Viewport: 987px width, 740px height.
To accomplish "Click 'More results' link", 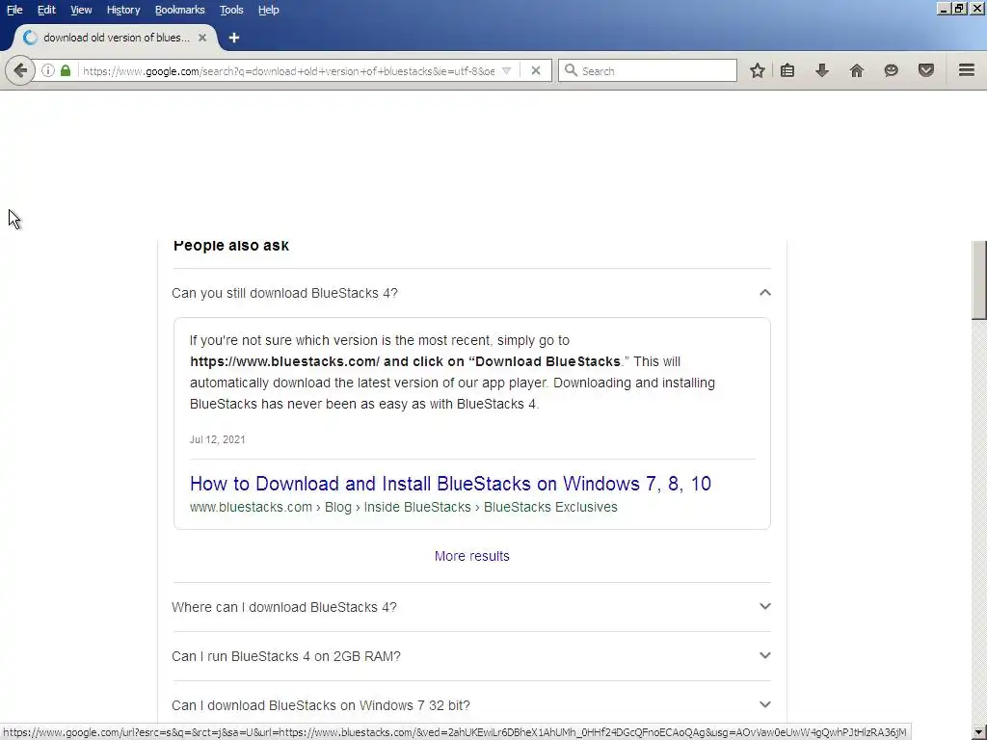I will click(472, 556).
